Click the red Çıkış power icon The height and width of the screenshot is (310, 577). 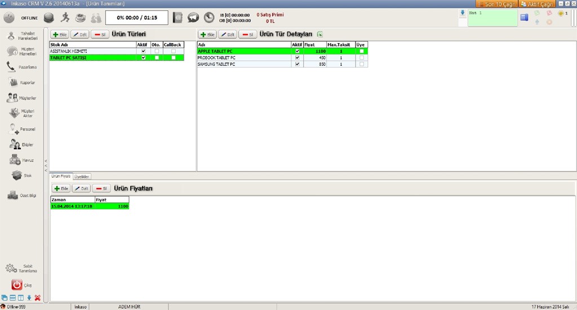(17, 285)
